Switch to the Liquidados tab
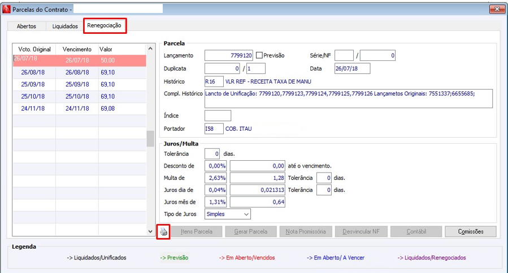 click(65, 26)
